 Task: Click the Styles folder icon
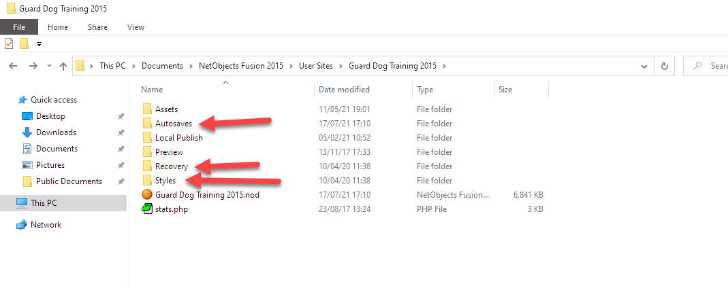147,181
